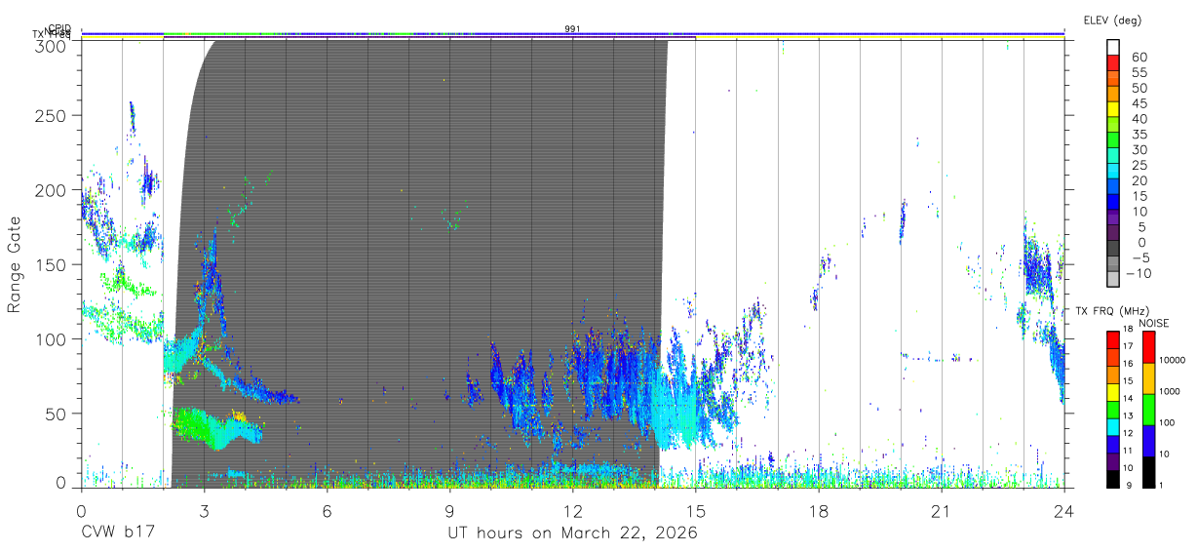Image resolution: width=1197 pixels, height=553 pixels.
Task: Click the '1' value in NOISE legend
Action: [1161, 486]
